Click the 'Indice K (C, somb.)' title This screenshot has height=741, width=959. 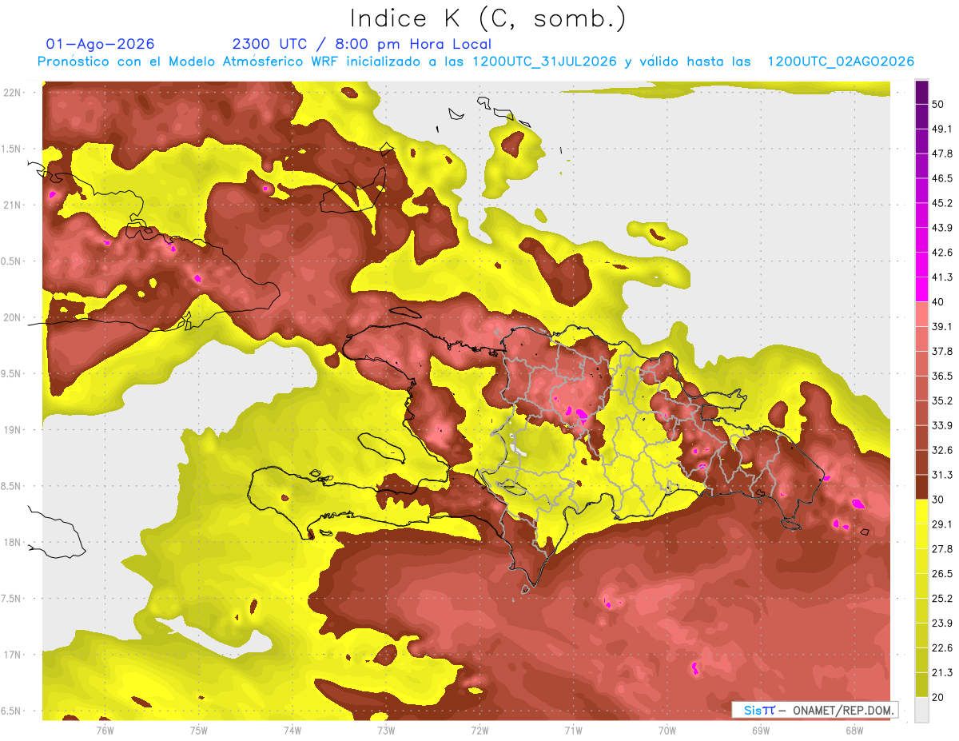(x=487, y=19)
